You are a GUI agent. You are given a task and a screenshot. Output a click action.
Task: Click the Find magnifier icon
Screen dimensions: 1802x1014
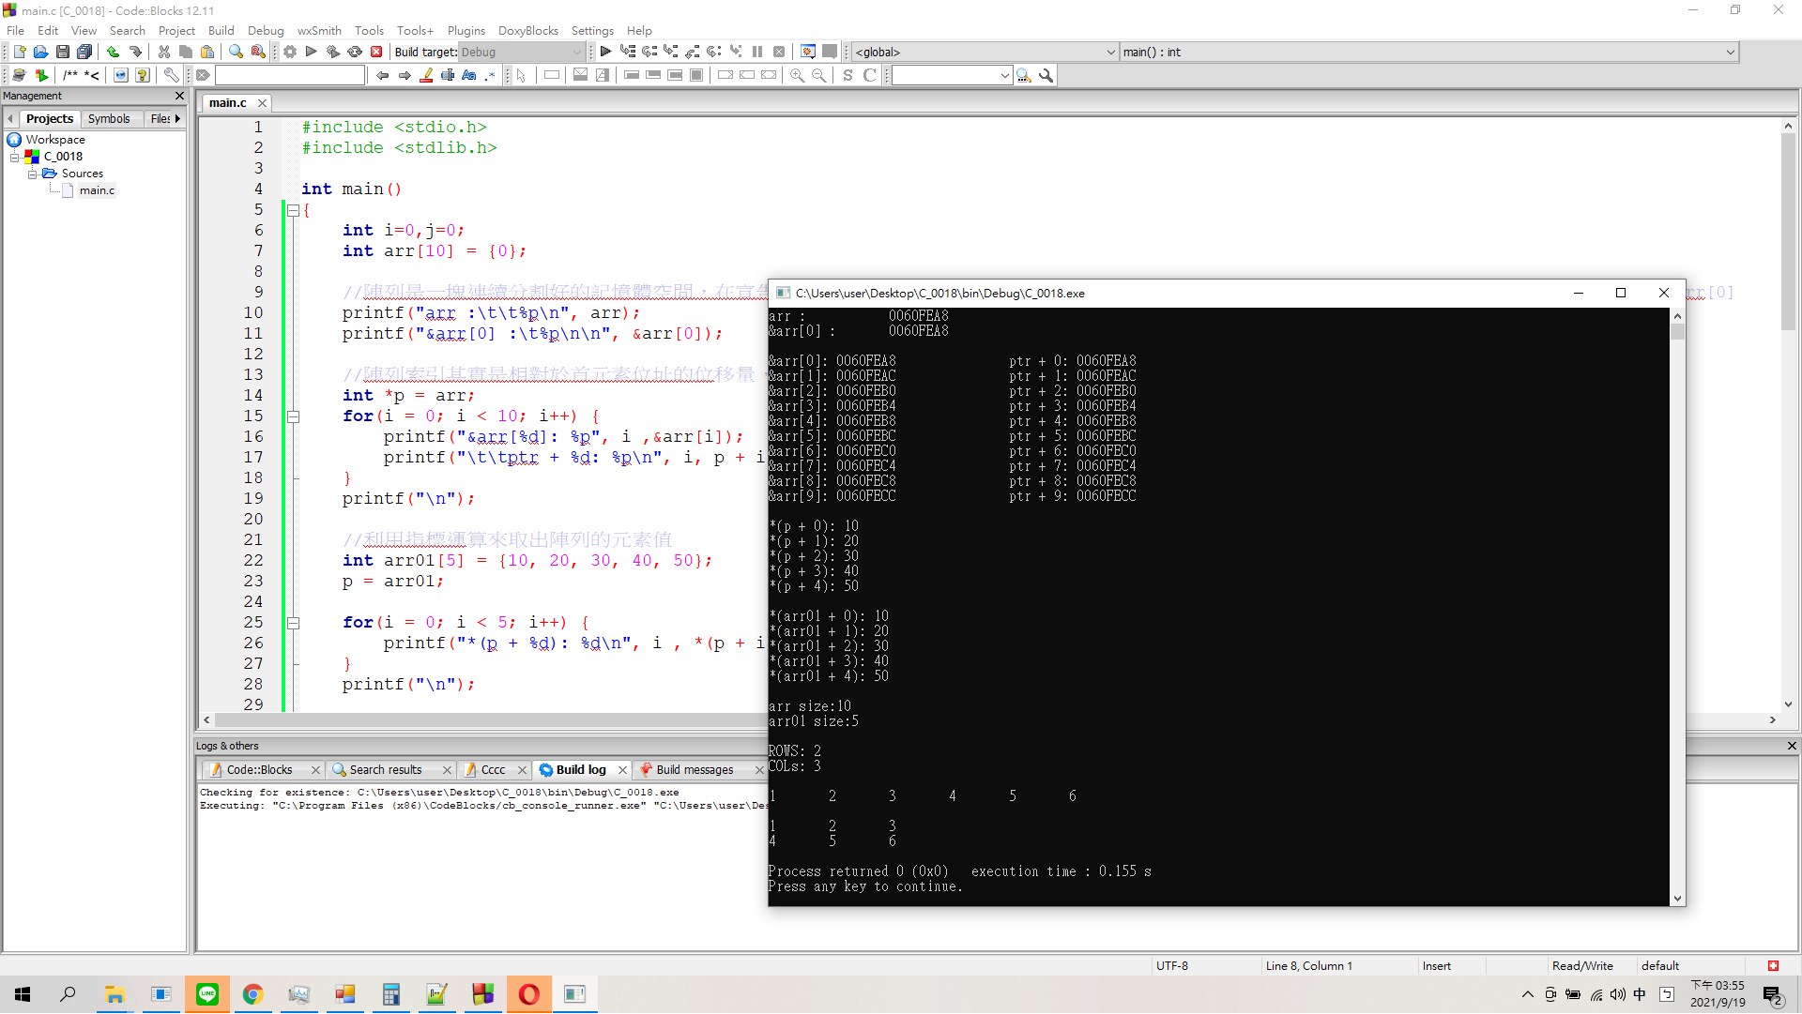[x=236, y=53]
